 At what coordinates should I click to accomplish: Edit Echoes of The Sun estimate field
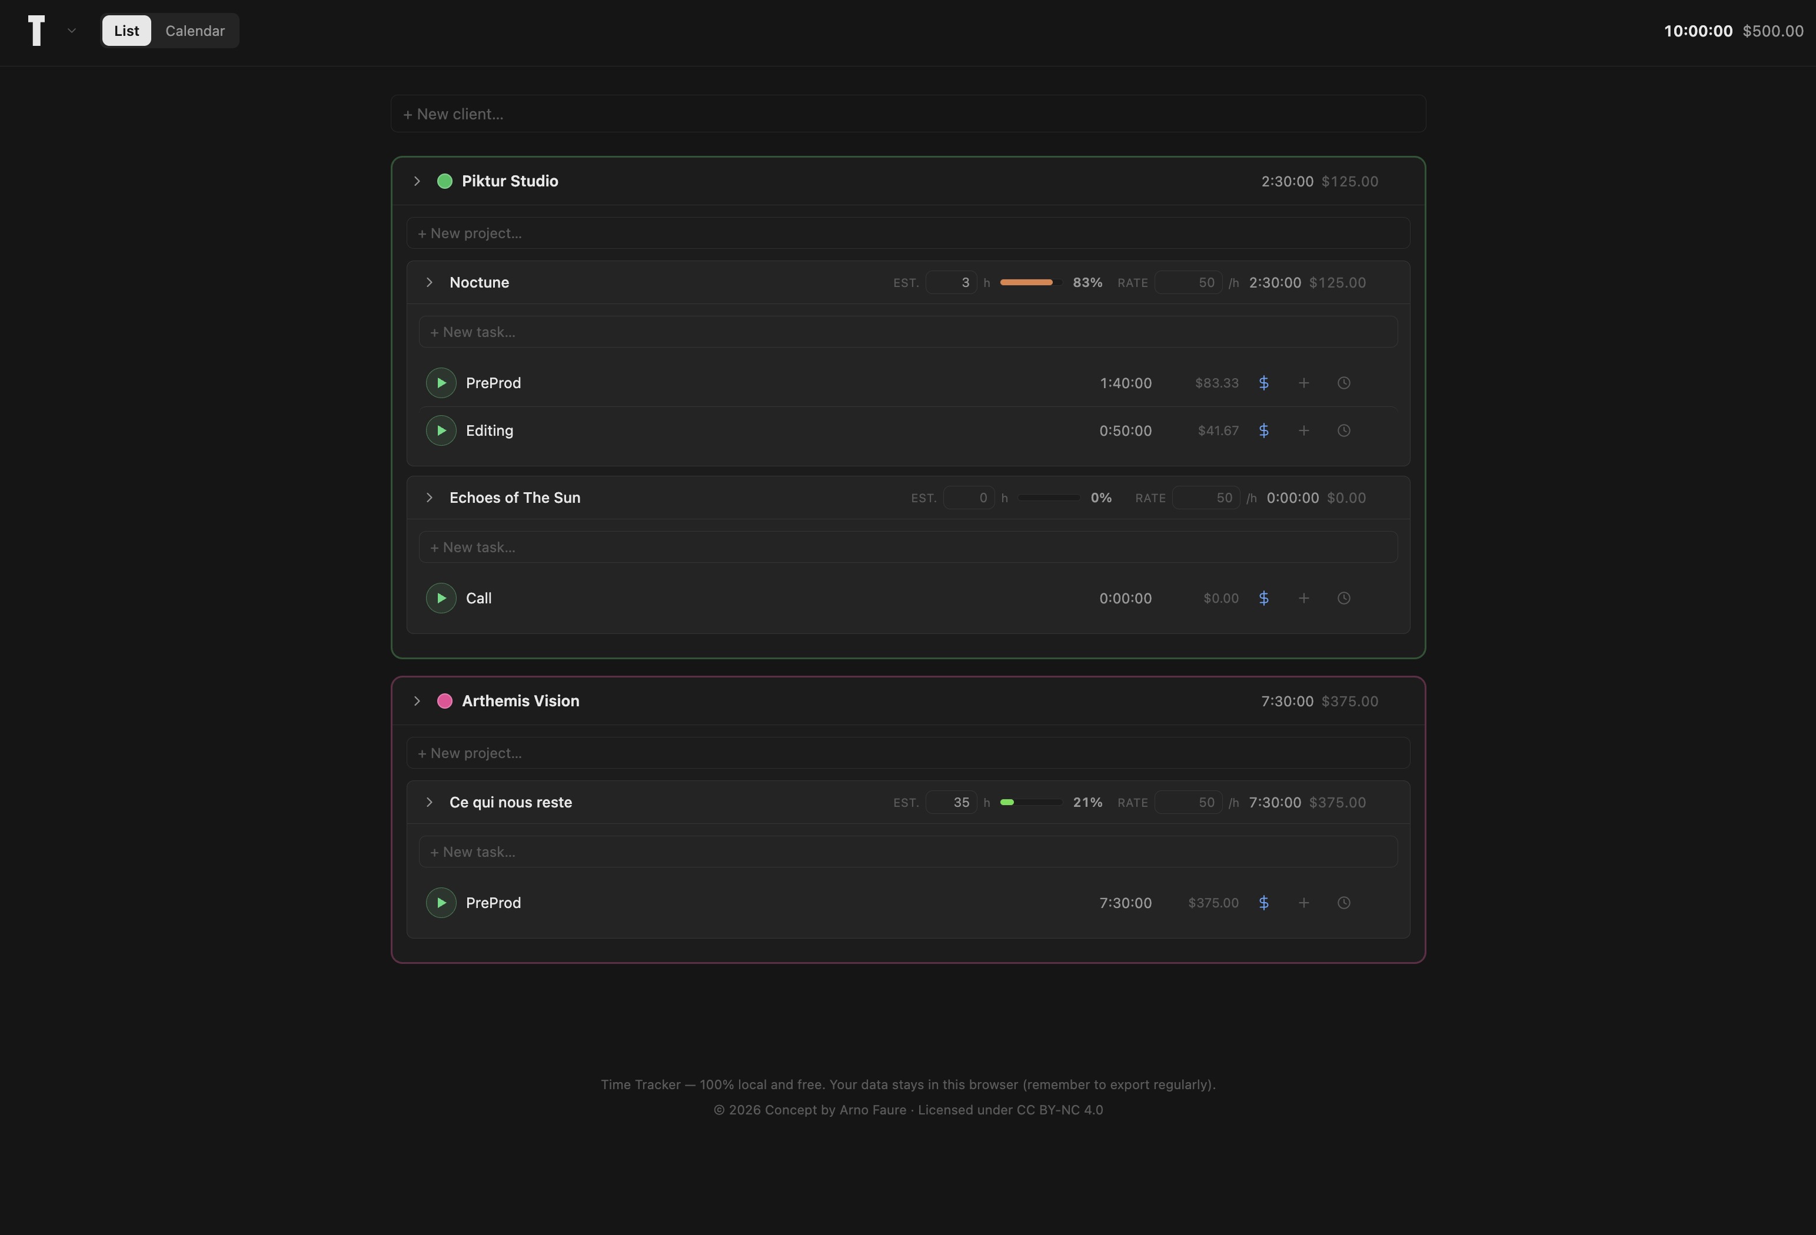969,498
